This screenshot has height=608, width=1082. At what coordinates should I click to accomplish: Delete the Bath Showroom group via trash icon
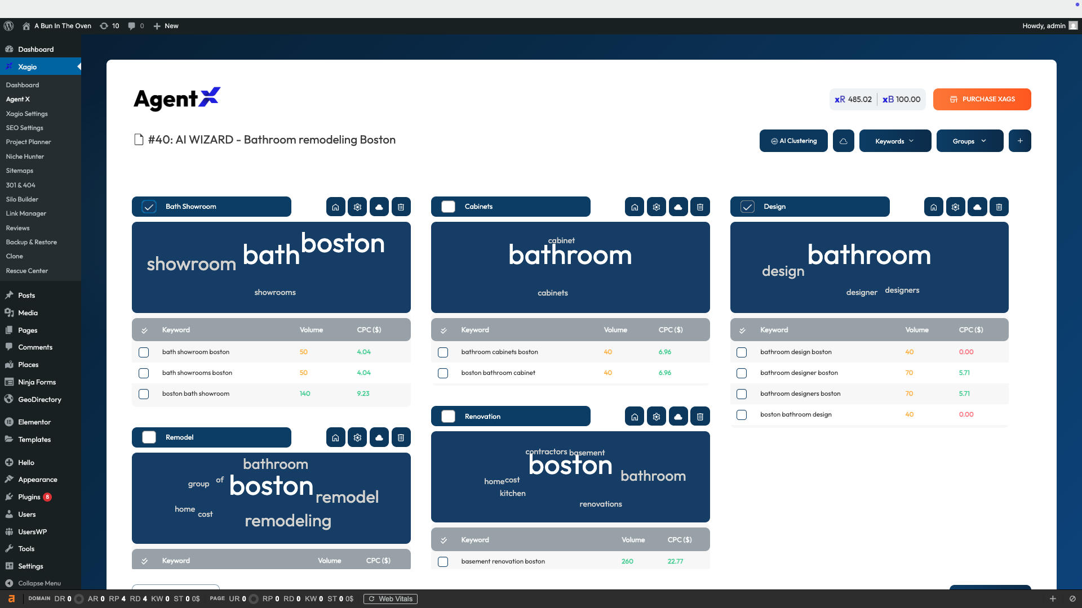coord(401,207)
